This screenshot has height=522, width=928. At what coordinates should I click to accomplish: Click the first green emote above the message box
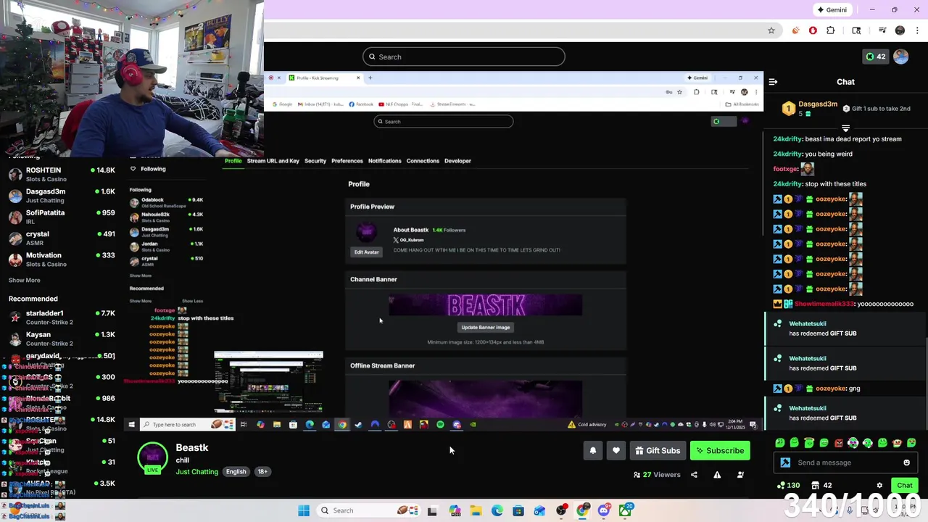(779, 443)
